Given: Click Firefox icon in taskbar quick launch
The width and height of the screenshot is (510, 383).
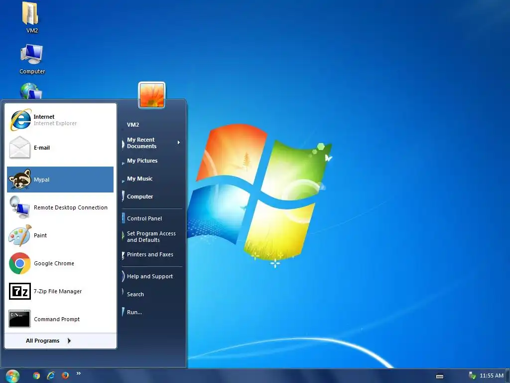Looking at the screenshot, I should coord(65,376).
